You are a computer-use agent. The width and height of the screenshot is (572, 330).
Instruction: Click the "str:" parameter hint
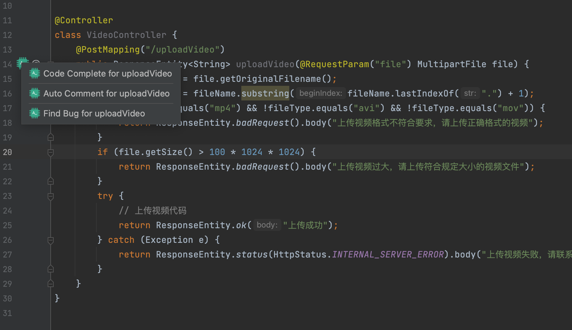click(470, 93)
